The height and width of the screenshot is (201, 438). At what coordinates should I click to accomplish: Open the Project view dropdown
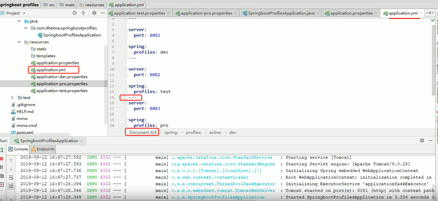(24, 13)
